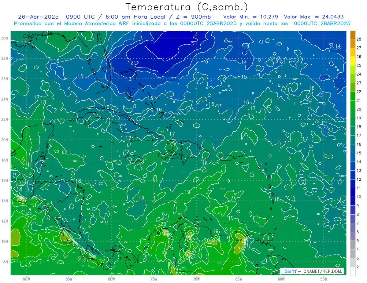The image size is (367, 283).
Task: Click the valid-until time "0000UTC_28ABR2025"
Action: coord(322,23)
